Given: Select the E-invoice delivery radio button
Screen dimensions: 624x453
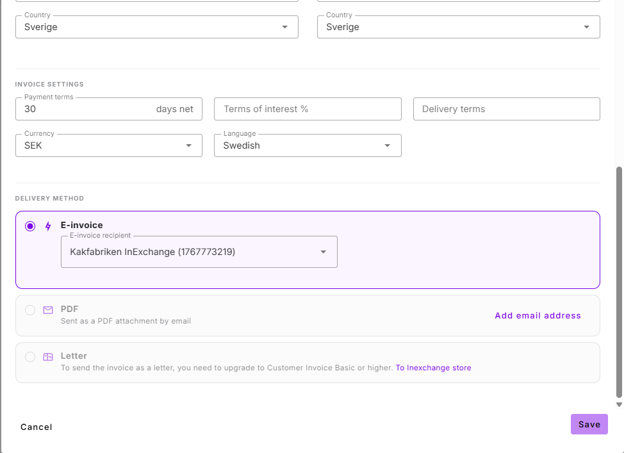Looking at the screenshot, I should pyautogui.click(x=30, y=226).
